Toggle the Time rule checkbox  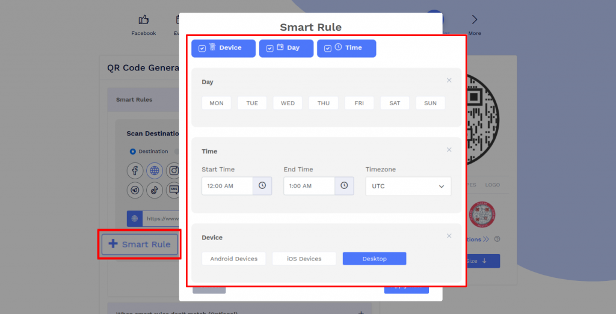[328, 49]
